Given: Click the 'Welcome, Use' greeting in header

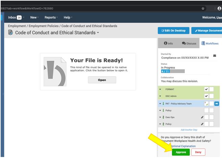Looking at the screenshot, I should point(212,17).
